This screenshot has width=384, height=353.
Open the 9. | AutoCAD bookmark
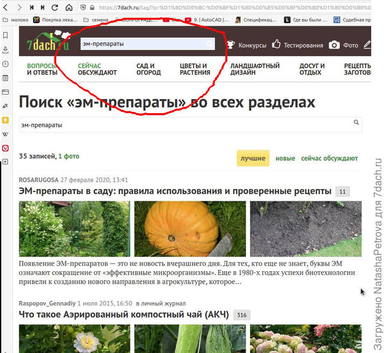click(207, 20)
